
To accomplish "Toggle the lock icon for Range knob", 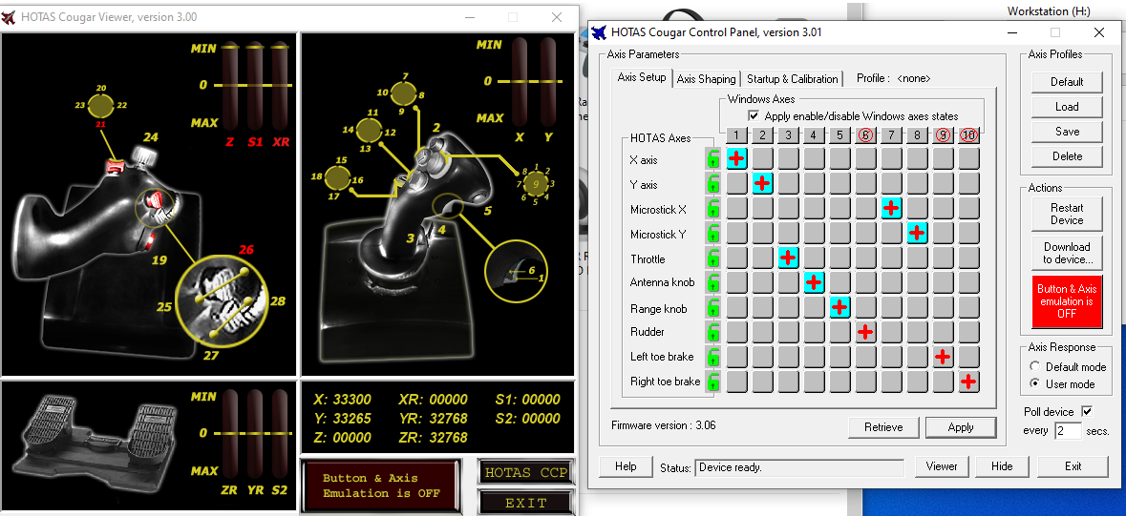I will pos(712,308).
